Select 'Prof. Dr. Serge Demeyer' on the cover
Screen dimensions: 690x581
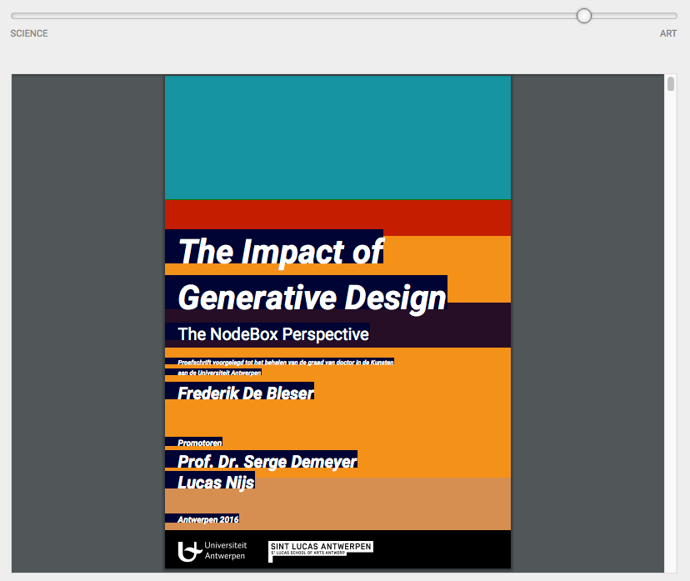[267, 461]
